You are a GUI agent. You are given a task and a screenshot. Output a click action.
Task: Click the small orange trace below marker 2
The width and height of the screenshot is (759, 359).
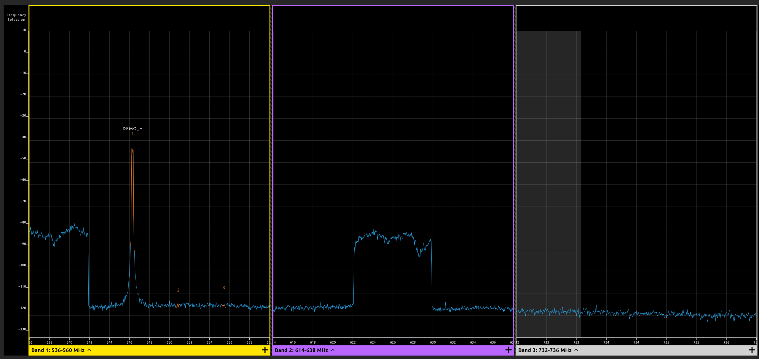(x=178, y=305)
